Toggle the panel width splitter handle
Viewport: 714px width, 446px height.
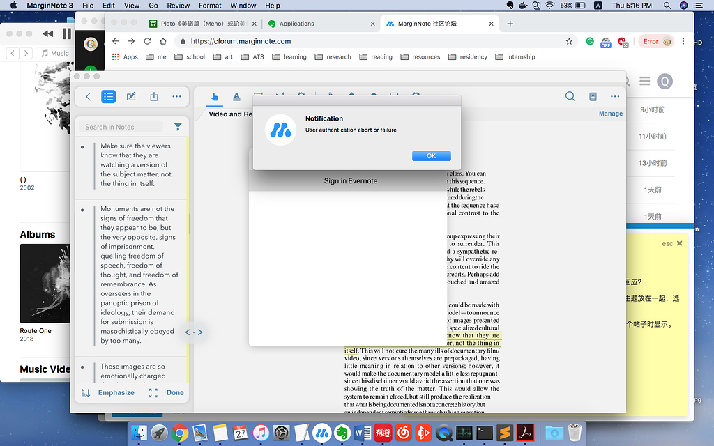[x=194, y=332]
